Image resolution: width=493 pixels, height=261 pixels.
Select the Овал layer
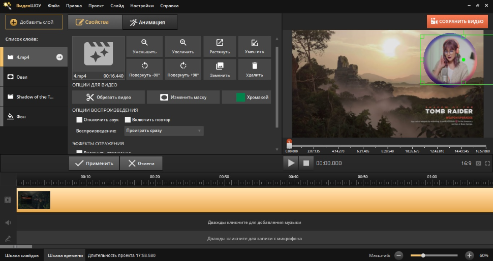click(34, 77)
